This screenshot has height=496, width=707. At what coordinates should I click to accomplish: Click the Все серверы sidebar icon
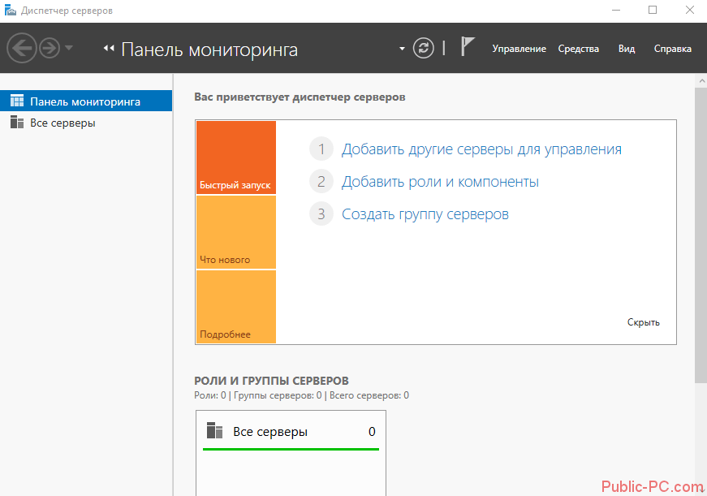(x=17, y=123)
